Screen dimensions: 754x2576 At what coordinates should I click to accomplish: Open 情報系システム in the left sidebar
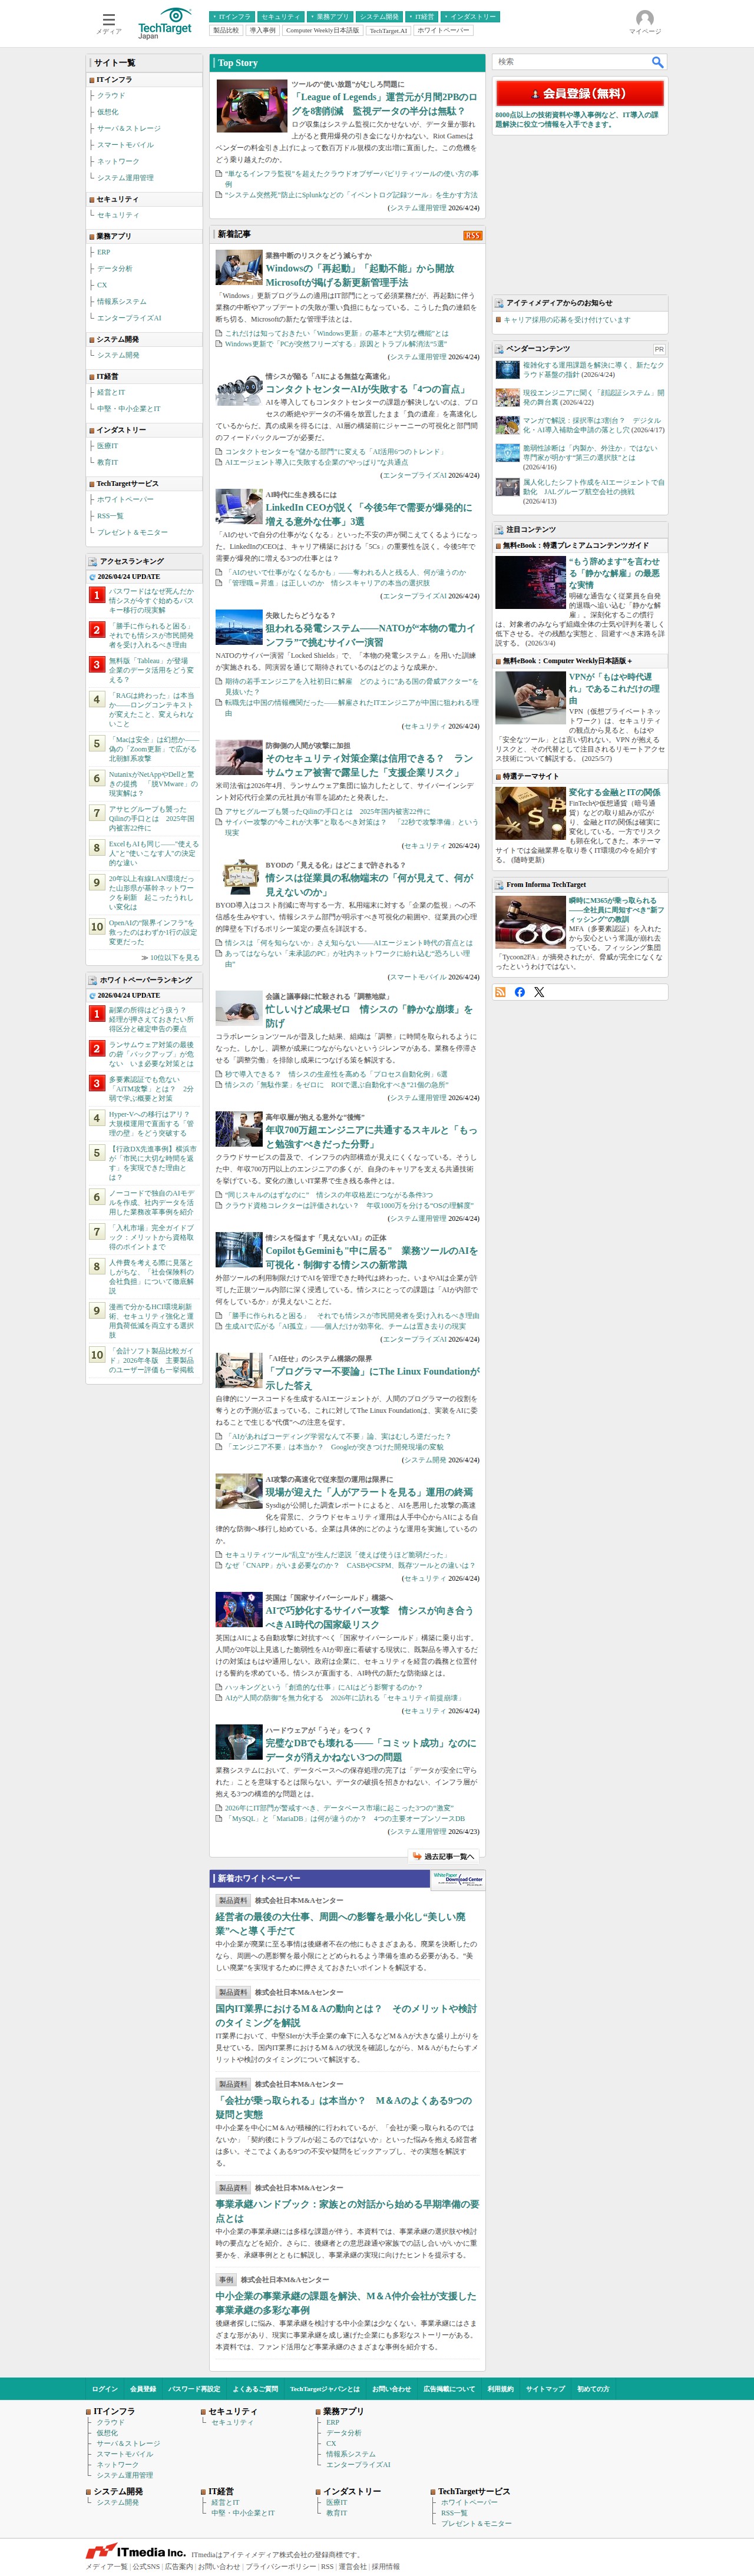[121, 301]
